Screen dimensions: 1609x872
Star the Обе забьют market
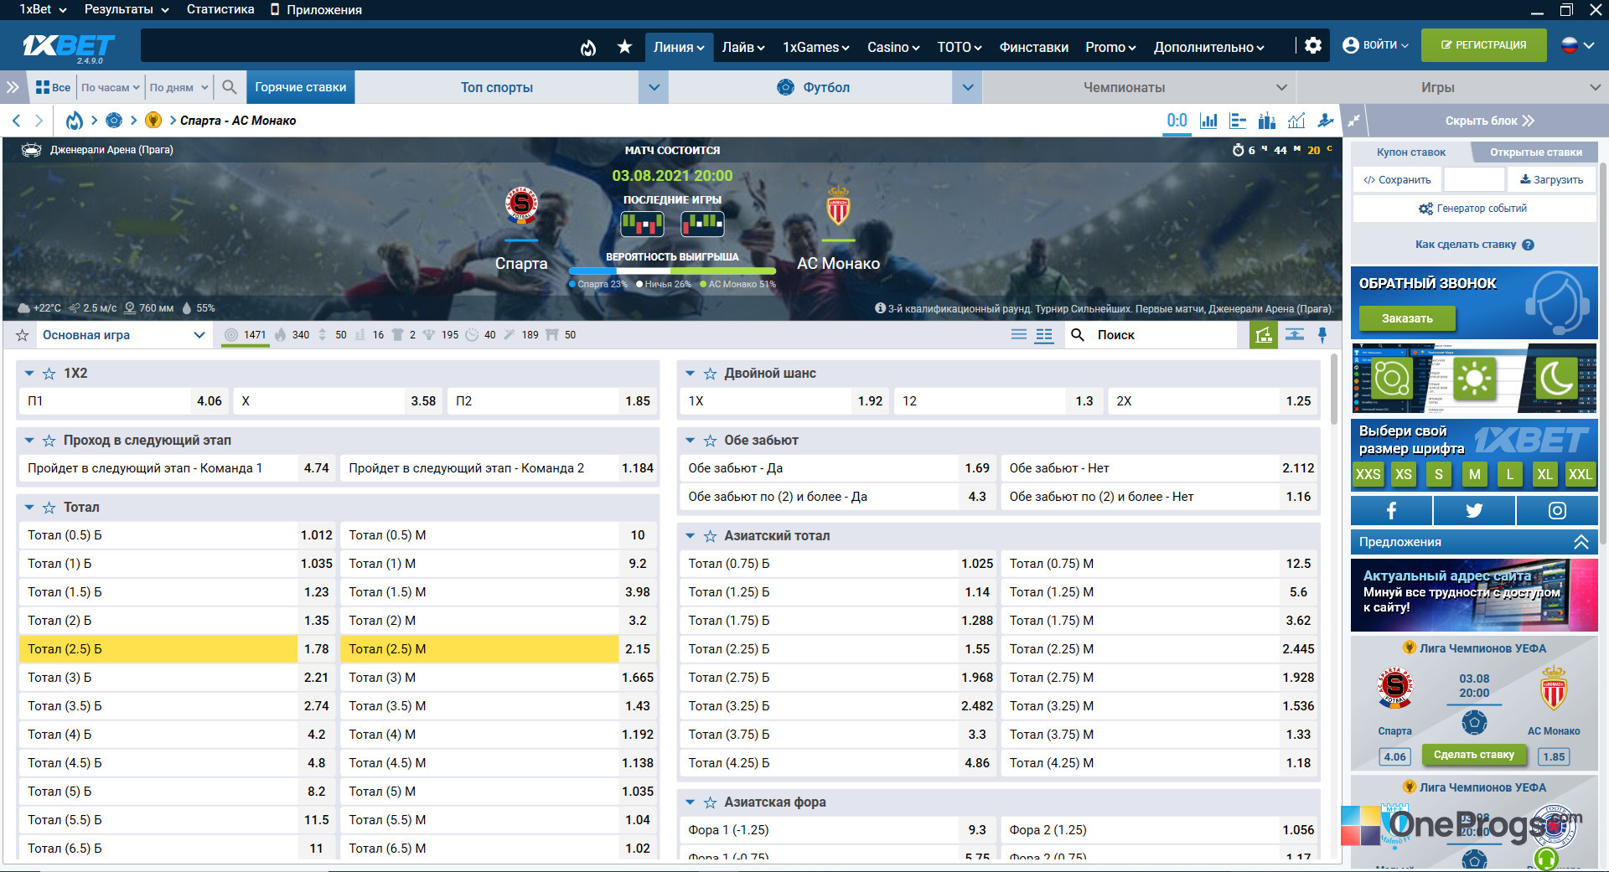pyautogui.click(x=710, y=441)
